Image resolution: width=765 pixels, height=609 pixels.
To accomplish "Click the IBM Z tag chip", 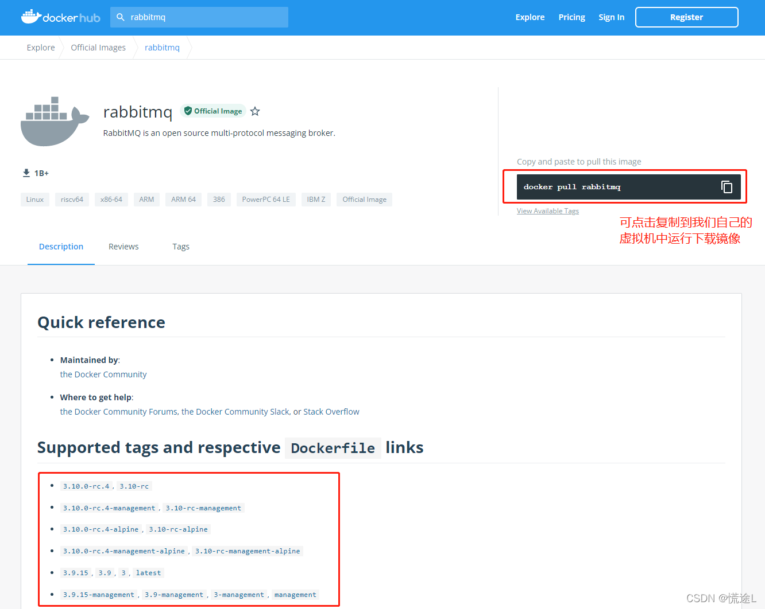I will tap(316, 200).
